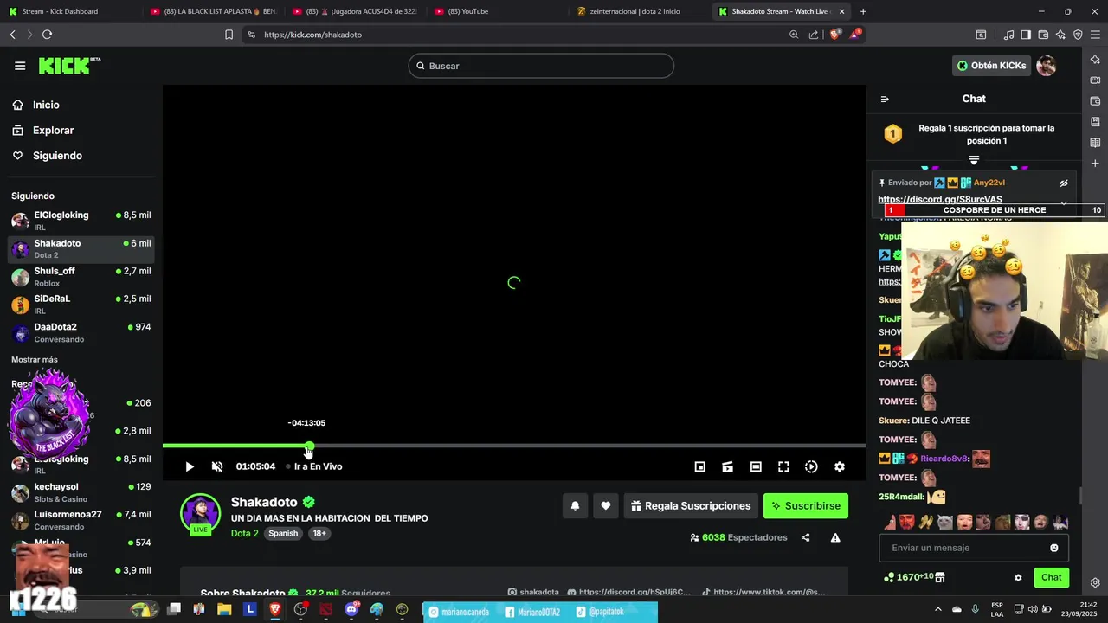1108x623 pixels.
Task: Switch to LA BLACK LIST APLASTA tab
Action: [x=213, y=11]
